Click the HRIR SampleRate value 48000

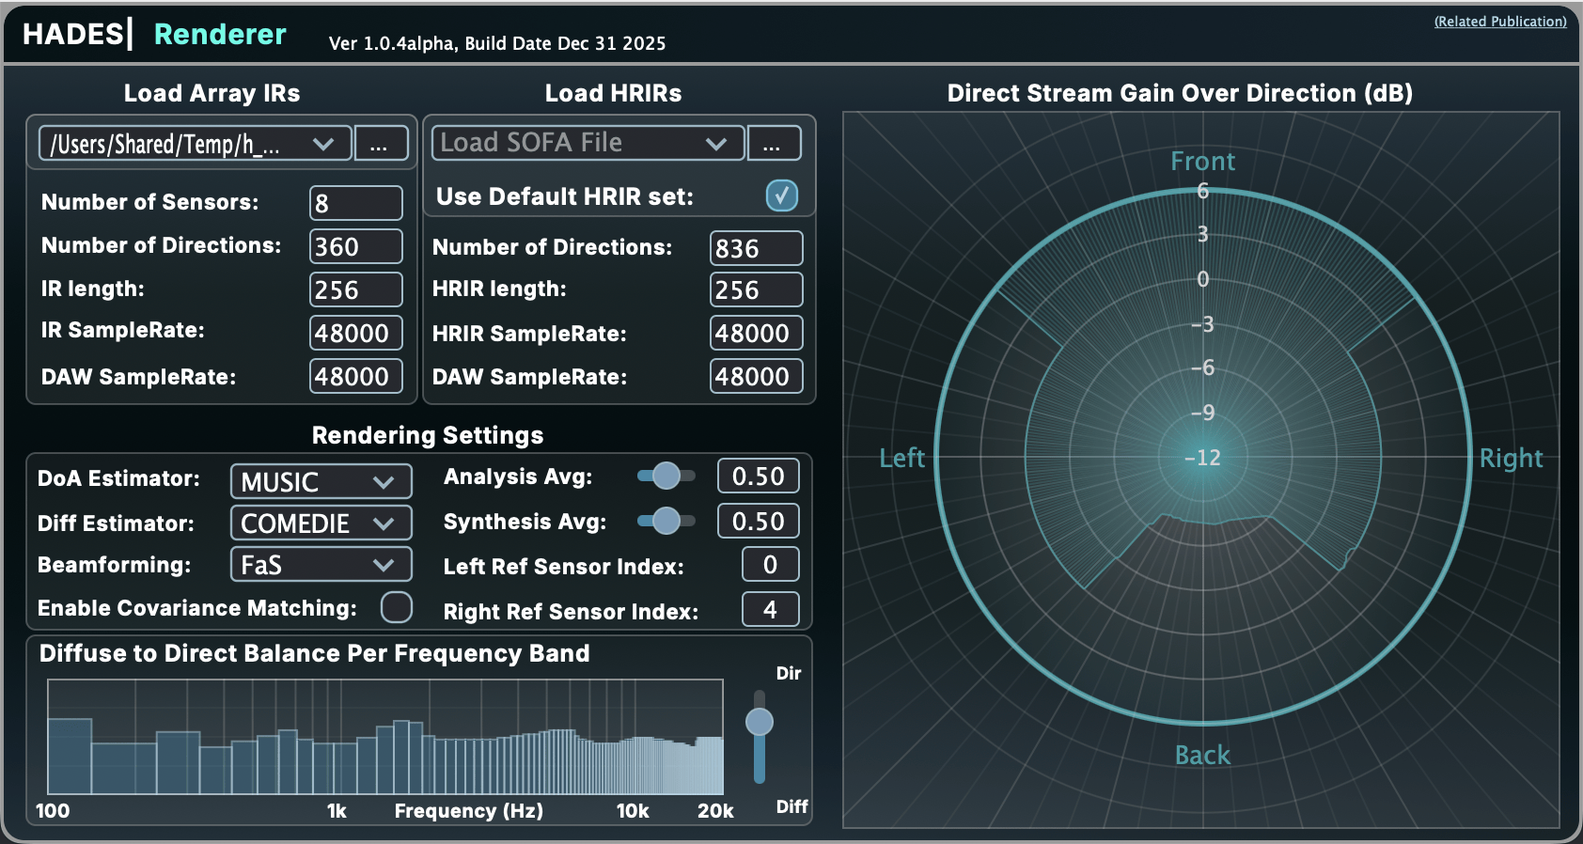coord(757,333)
